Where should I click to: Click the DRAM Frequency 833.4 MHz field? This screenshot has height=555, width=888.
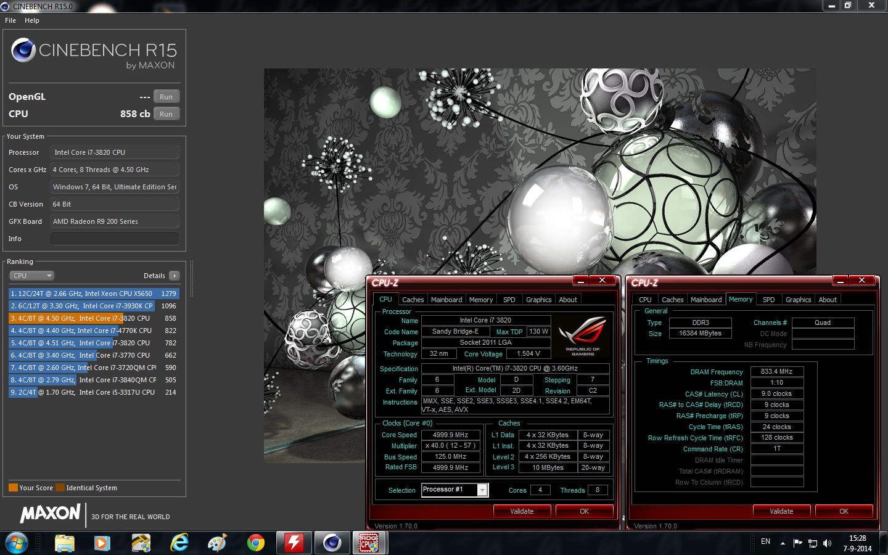click(777, 372)
